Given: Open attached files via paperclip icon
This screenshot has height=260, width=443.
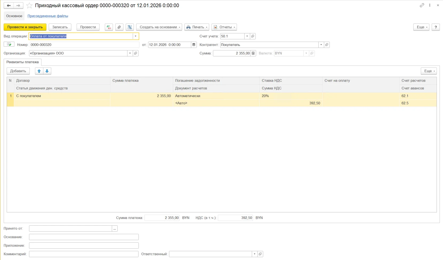Looking at the screenshot, I should (119, 27).
